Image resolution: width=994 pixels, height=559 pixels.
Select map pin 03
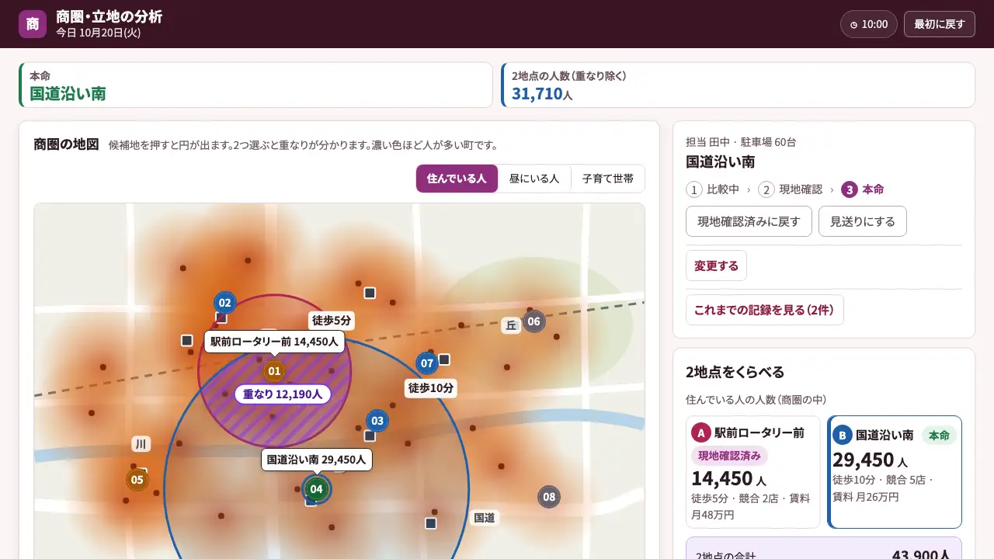tap(377, 421)
